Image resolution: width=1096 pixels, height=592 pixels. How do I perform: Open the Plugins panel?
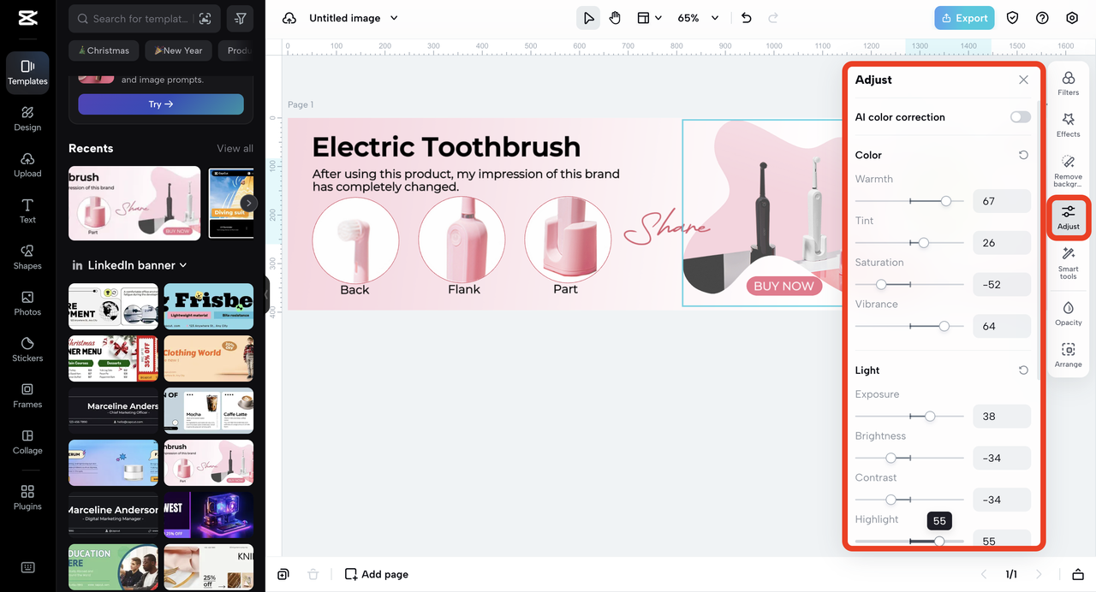(27, 498)
